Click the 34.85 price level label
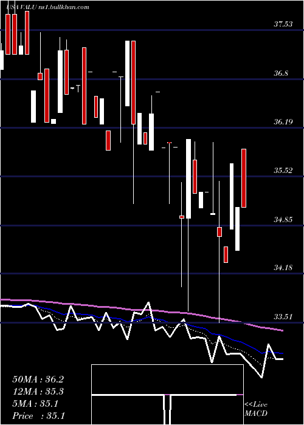 pyautogui.click(x=283, y=219)
